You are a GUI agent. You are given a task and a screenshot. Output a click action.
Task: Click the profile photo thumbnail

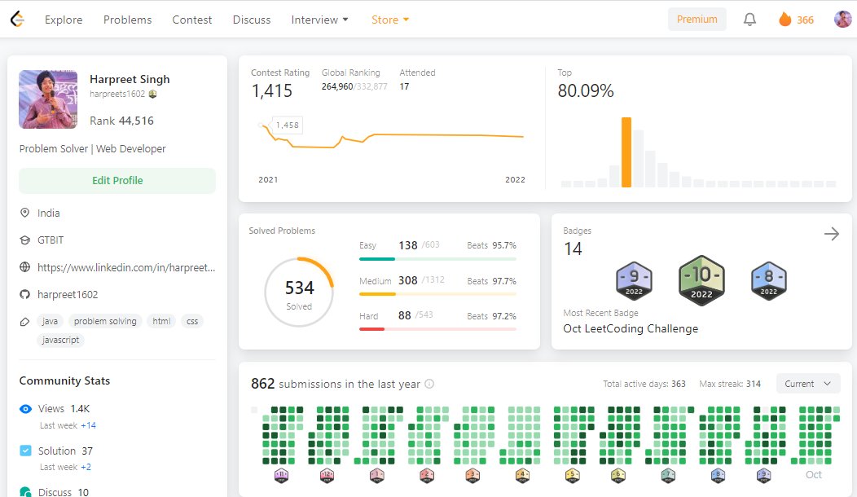48,99
